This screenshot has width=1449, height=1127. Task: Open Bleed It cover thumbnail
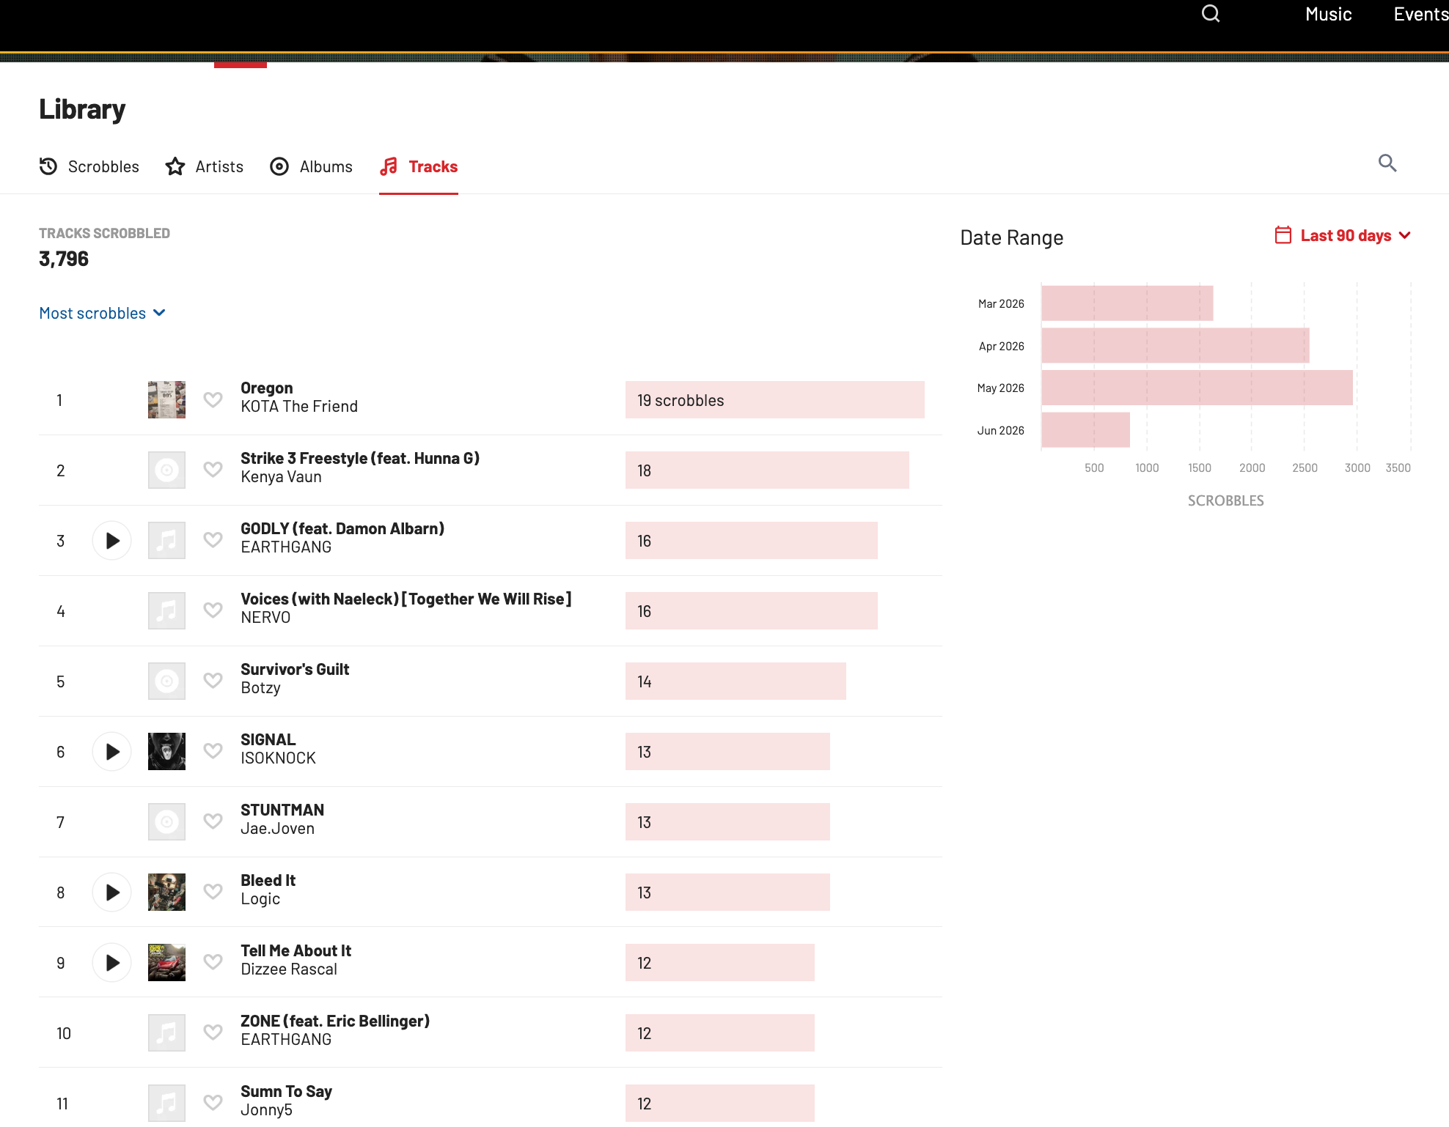point(166,893)
